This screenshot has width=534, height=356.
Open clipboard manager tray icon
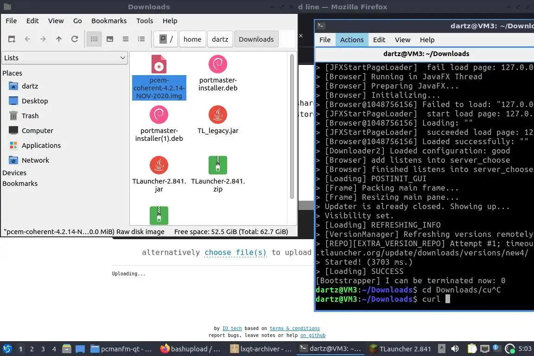click(472, 349)
